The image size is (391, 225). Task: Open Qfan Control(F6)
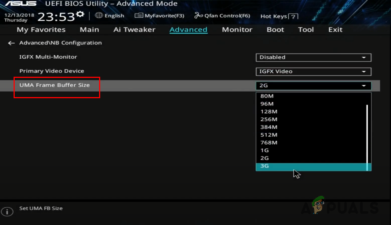[x=222, y=15]
